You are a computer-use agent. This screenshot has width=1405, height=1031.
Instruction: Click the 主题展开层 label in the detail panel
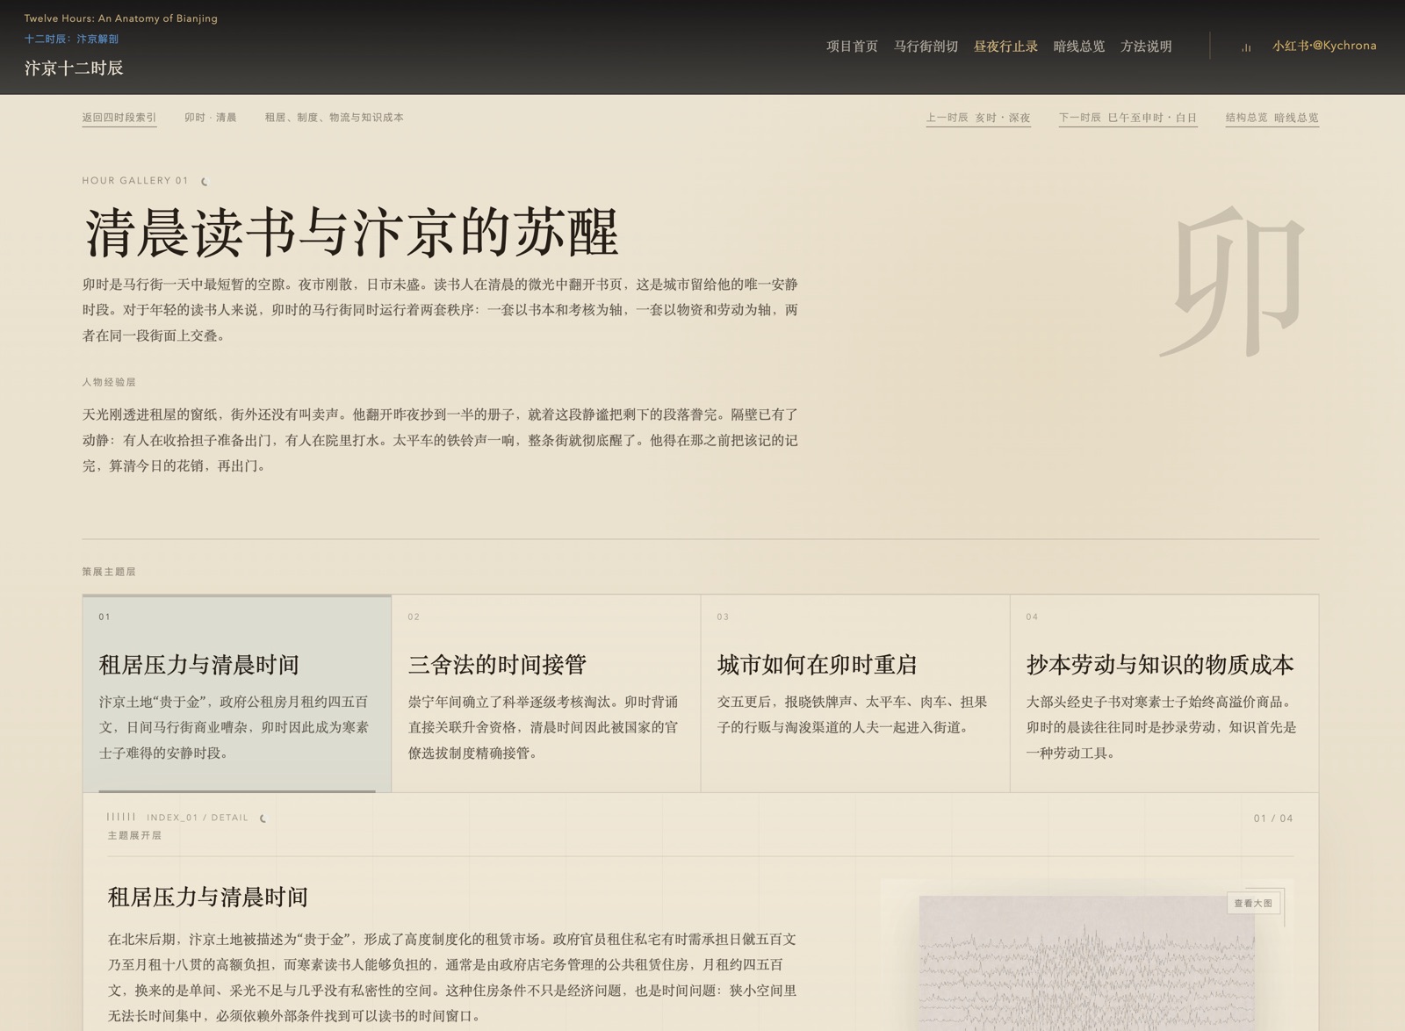134,835
